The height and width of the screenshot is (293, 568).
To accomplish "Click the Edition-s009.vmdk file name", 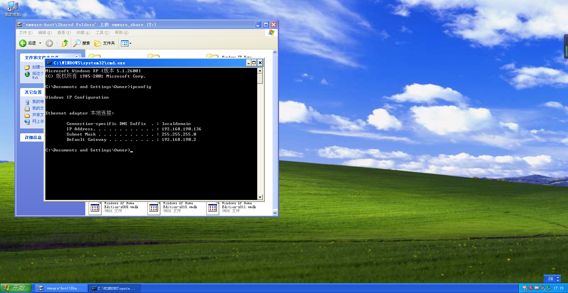I will (x=121, y=205).
